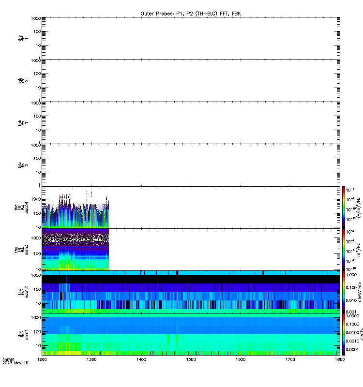Image resolution: width=363 pixels, height=387 pixels.
Task: Select the "thb fb 1" panel label
Action: (23, 123)
